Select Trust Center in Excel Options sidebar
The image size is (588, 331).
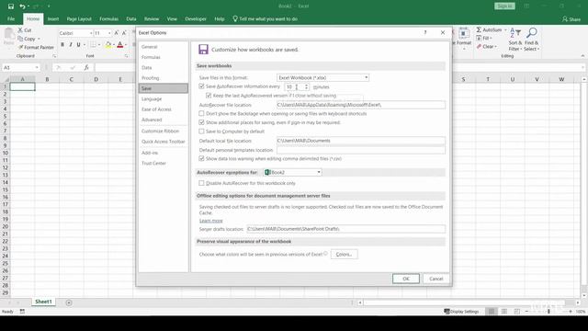(164, 164)
